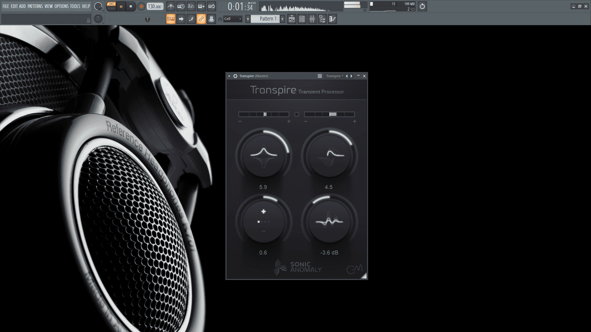Select next Transpire preset arrow
Screen dimensions: 591x332
(x=352, y=76)
